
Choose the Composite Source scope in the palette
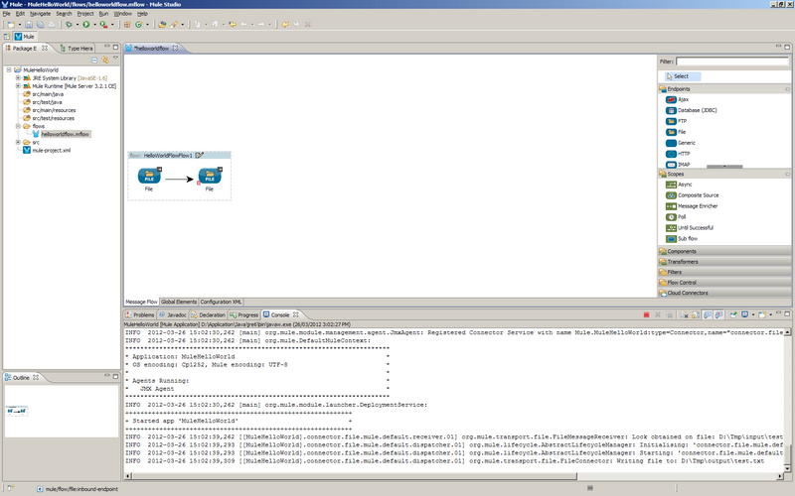coord(693,195)
